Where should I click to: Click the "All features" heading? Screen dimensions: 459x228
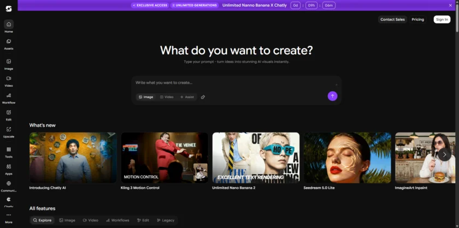point(42,208)
